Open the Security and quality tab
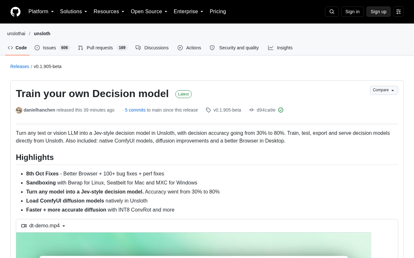The height and width of the screenshot is (258, 414). pyautogui.click(x=234, y=48)
